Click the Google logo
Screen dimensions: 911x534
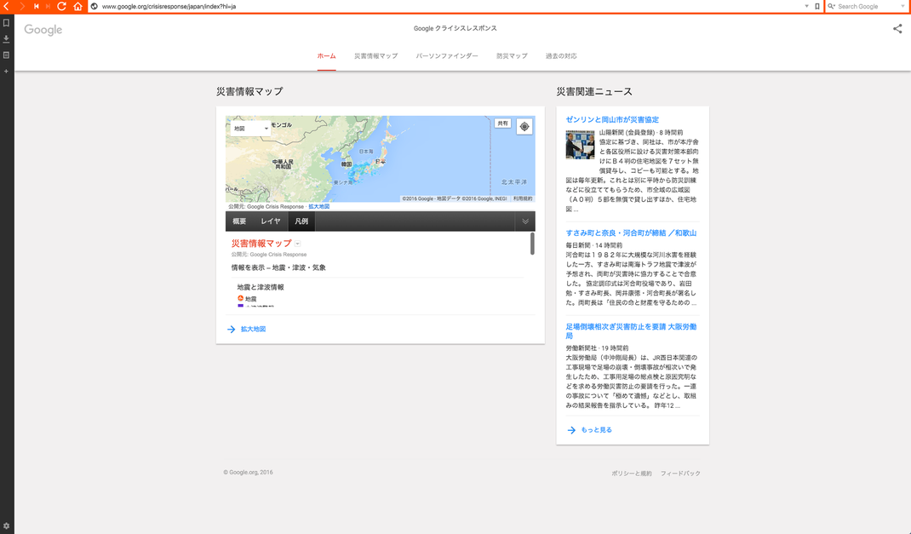[x=43, y=30]
